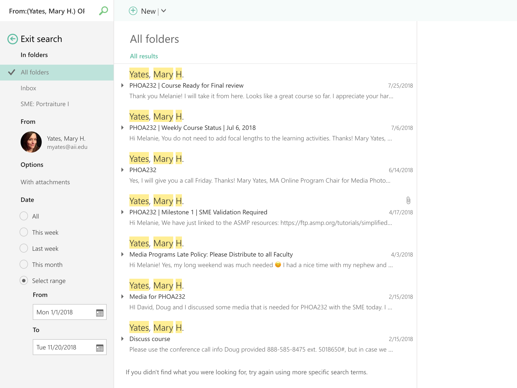Screen dimensions: 517x388
Task: Switch to the Inbox folder filter
Action: tap(28, 88)
